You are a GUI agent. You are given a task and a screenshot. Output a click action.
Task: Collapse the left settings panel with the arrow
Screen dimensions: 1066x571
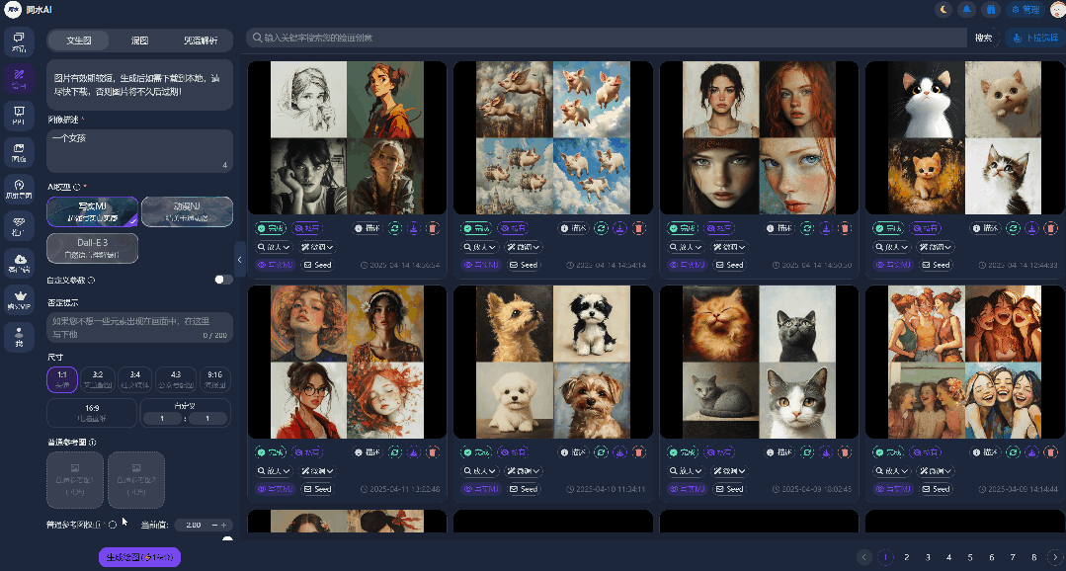[239, 259]
